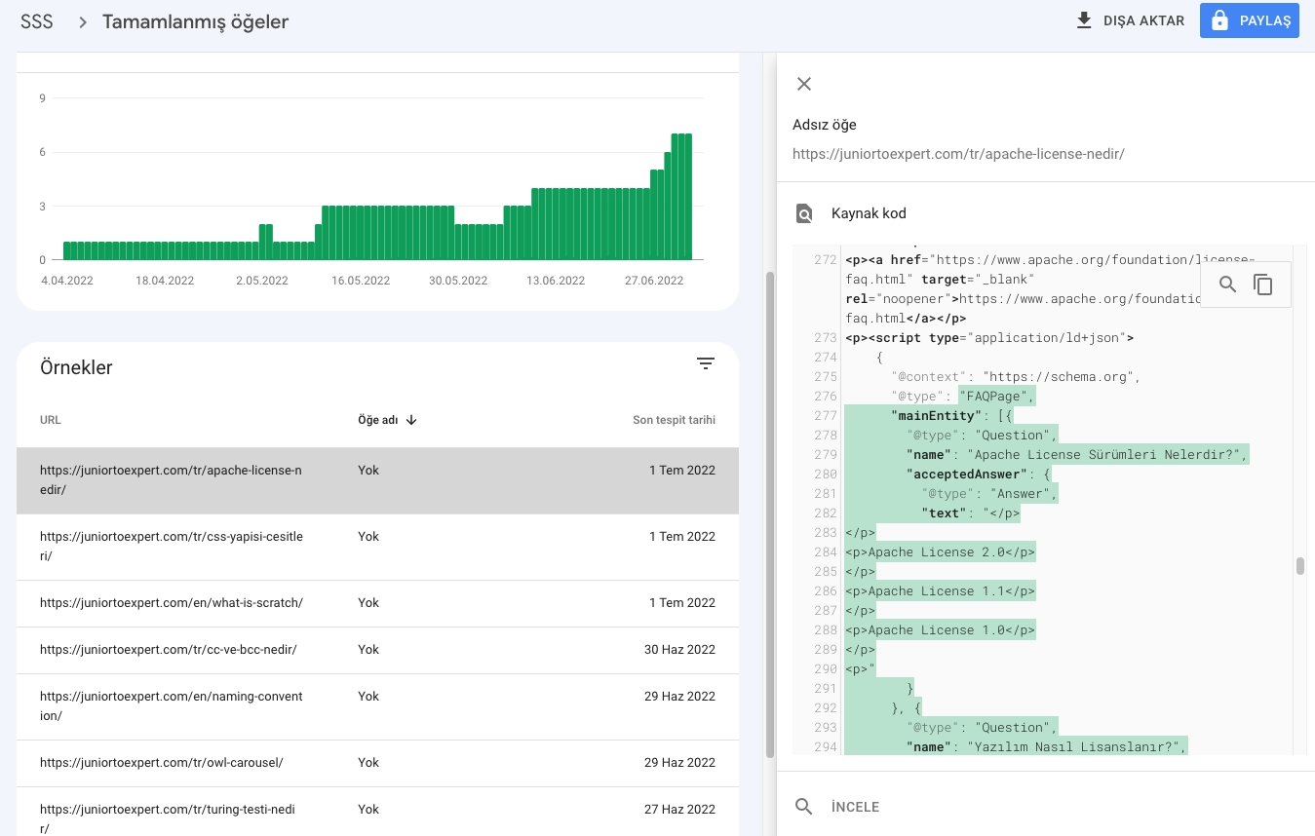Click the copy icon to copy the source code

(x=1263, y=285)
